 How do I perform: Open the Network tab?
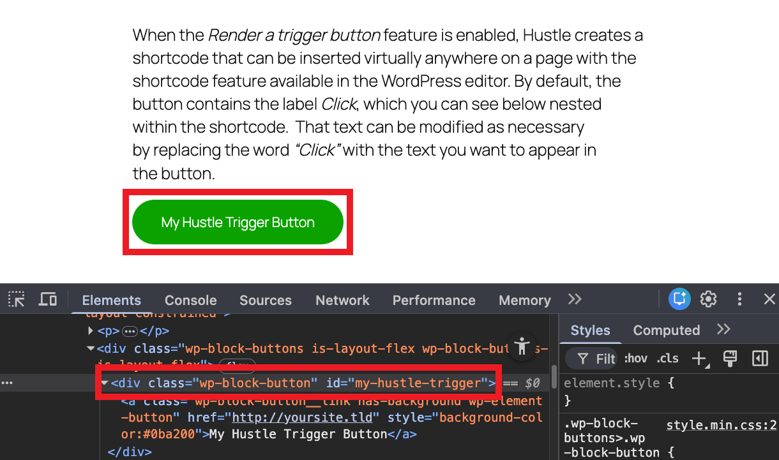(x=343, y=300)
